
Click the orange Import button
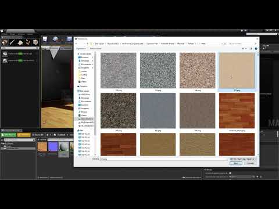point(24,135)
